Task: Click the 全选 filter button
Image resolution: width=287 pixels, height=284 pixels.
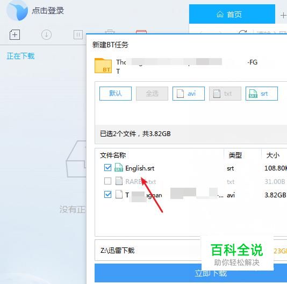Action: click(x=152, y=94)
